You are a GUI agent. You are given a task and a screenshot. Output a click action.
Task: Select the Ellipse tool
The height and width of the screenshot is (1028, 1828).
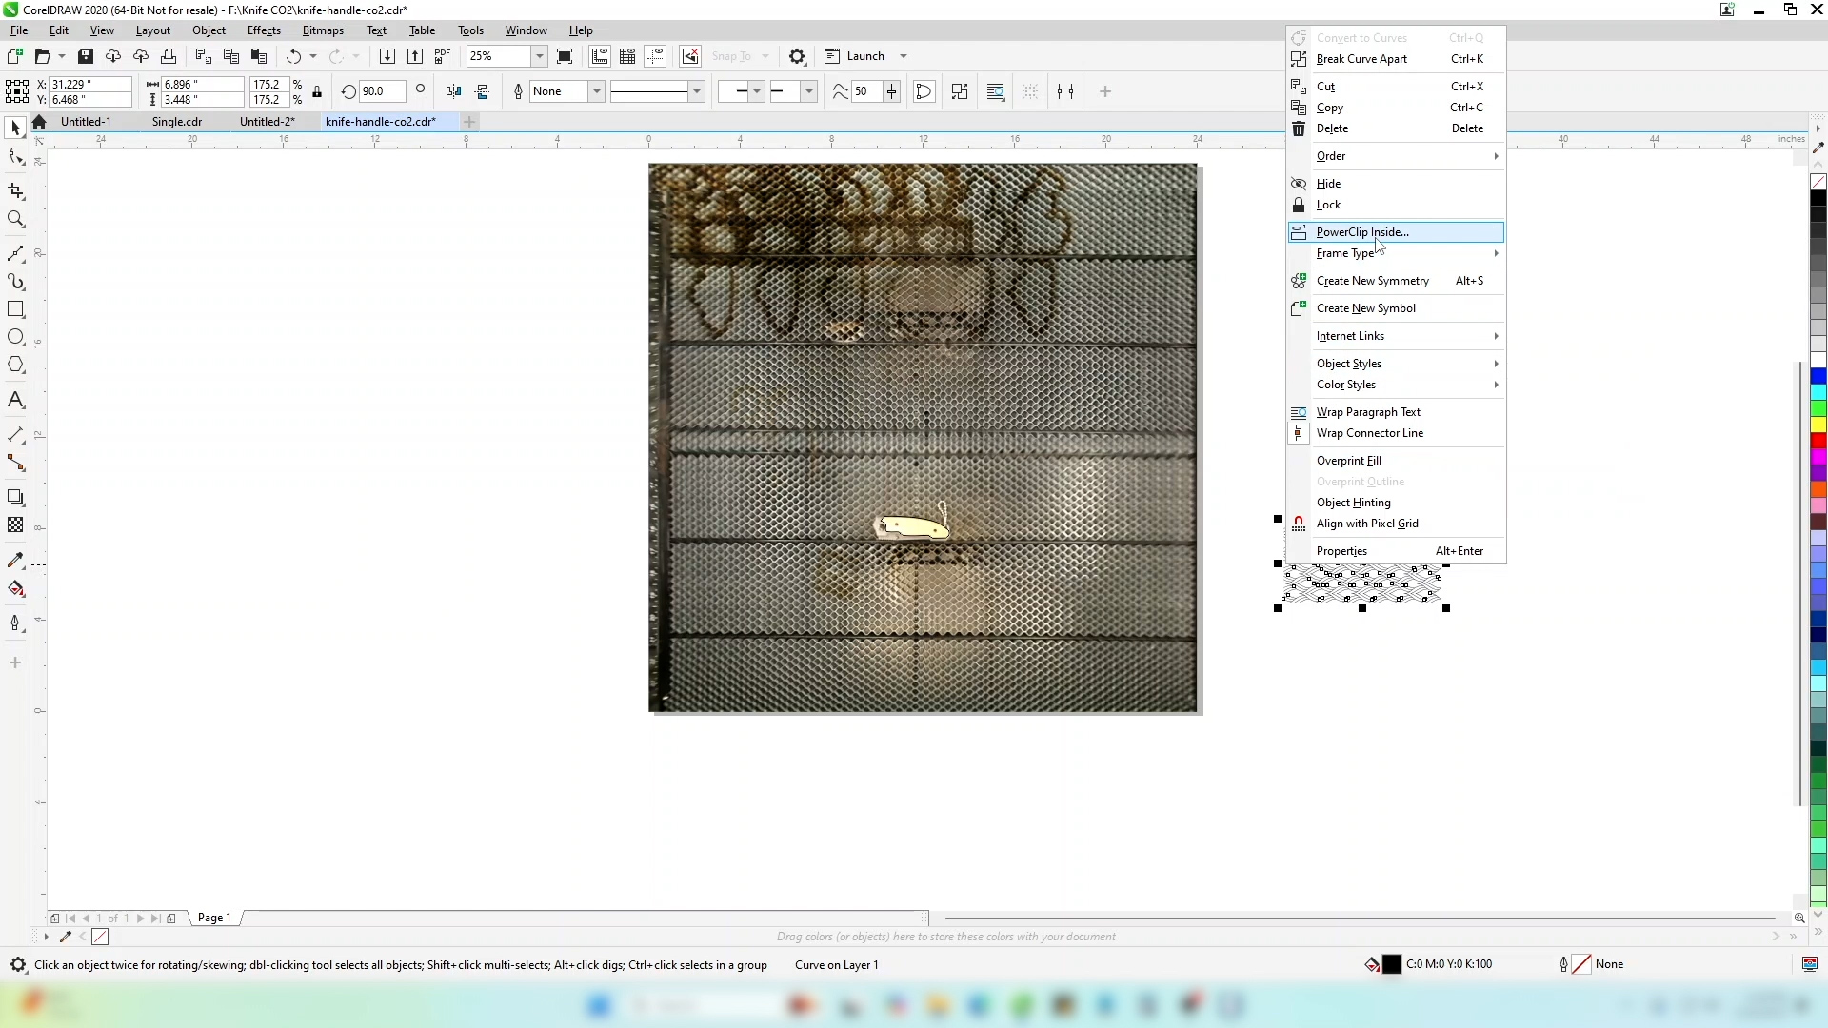tap(15, 337)
